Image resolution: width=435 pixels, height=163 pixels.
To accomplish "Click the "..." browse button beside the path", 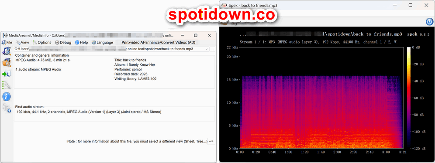I will [x=212, y=49].
